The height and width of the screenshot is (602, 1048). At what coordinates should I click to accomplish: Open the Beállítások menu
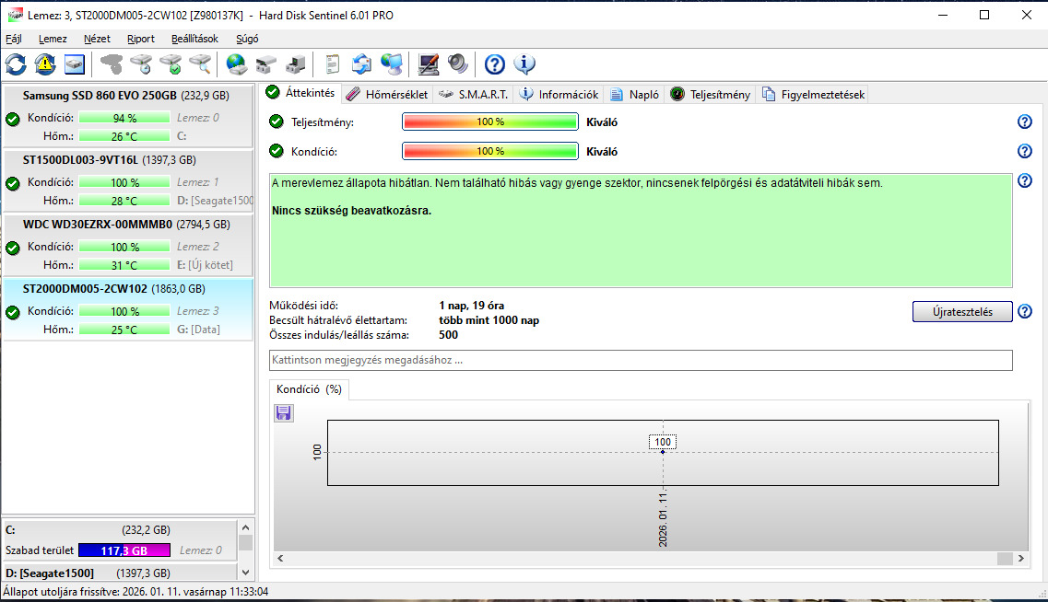click(x=194, y=39)
